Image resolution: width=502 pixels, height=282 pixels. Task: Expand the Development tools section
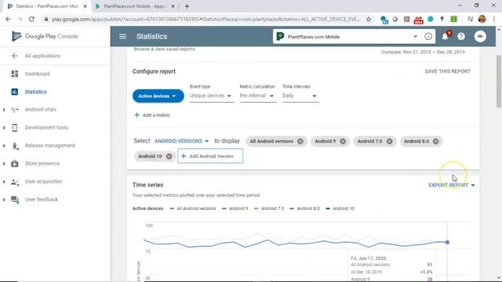[x=4, y=128]
